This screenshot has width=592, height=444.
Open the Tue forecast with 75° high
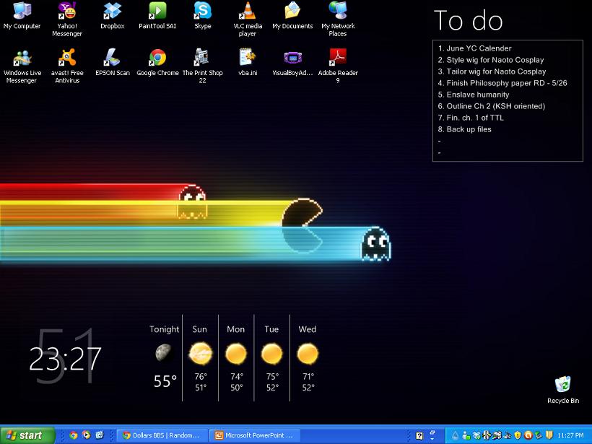coord(272,357)
